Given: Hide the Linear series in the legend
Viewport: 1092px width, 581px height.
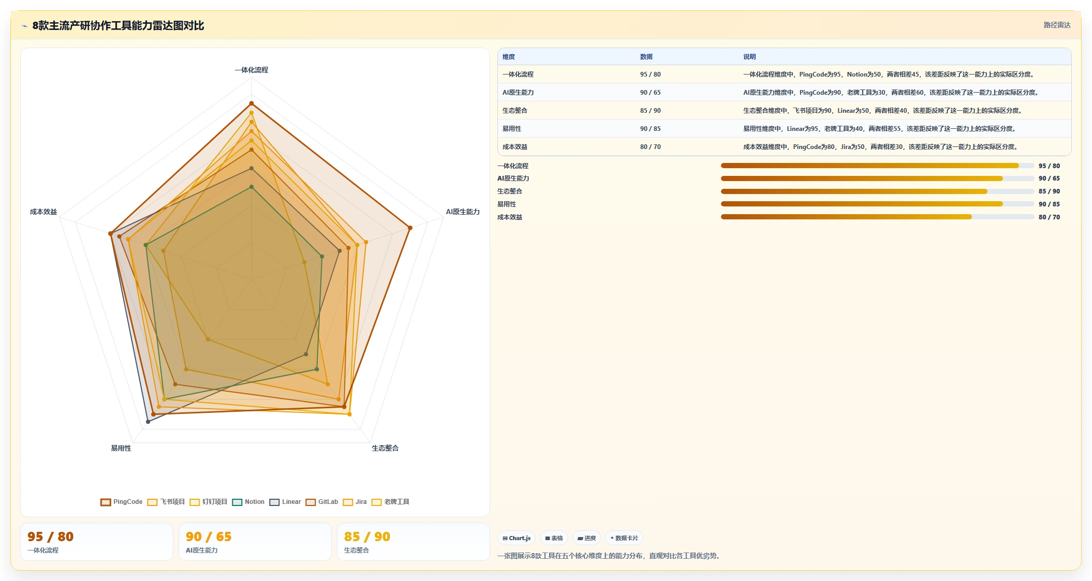Looking at the screenshot, I should click(285, 502).
